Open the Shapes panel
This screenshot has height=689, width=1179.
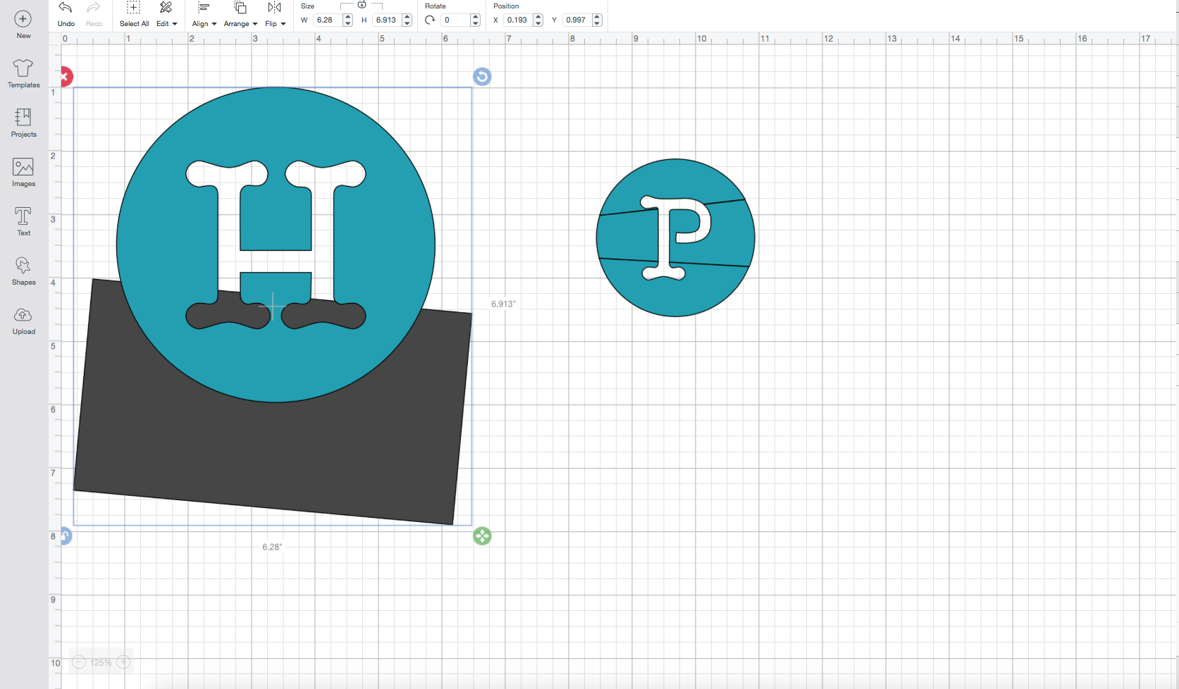click(x=23, y=271)
